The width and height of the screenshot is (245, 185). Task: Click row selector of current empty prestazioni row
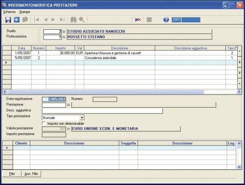coord(7,63)
